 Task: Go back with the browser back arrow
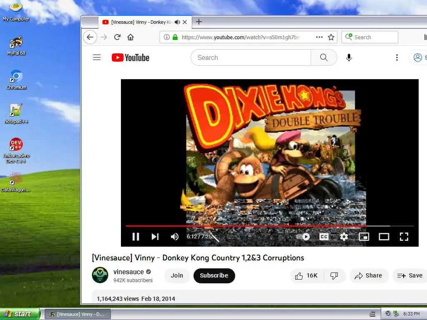click(90, 37)
